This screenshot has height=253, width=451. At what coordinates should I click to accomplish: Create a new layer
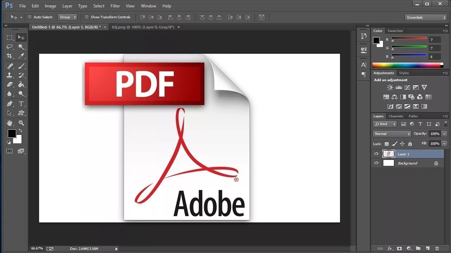427,248
